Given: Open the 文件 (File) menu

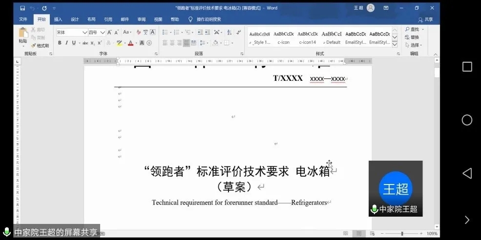Looking at the screenshot, I should click(23, 19).
